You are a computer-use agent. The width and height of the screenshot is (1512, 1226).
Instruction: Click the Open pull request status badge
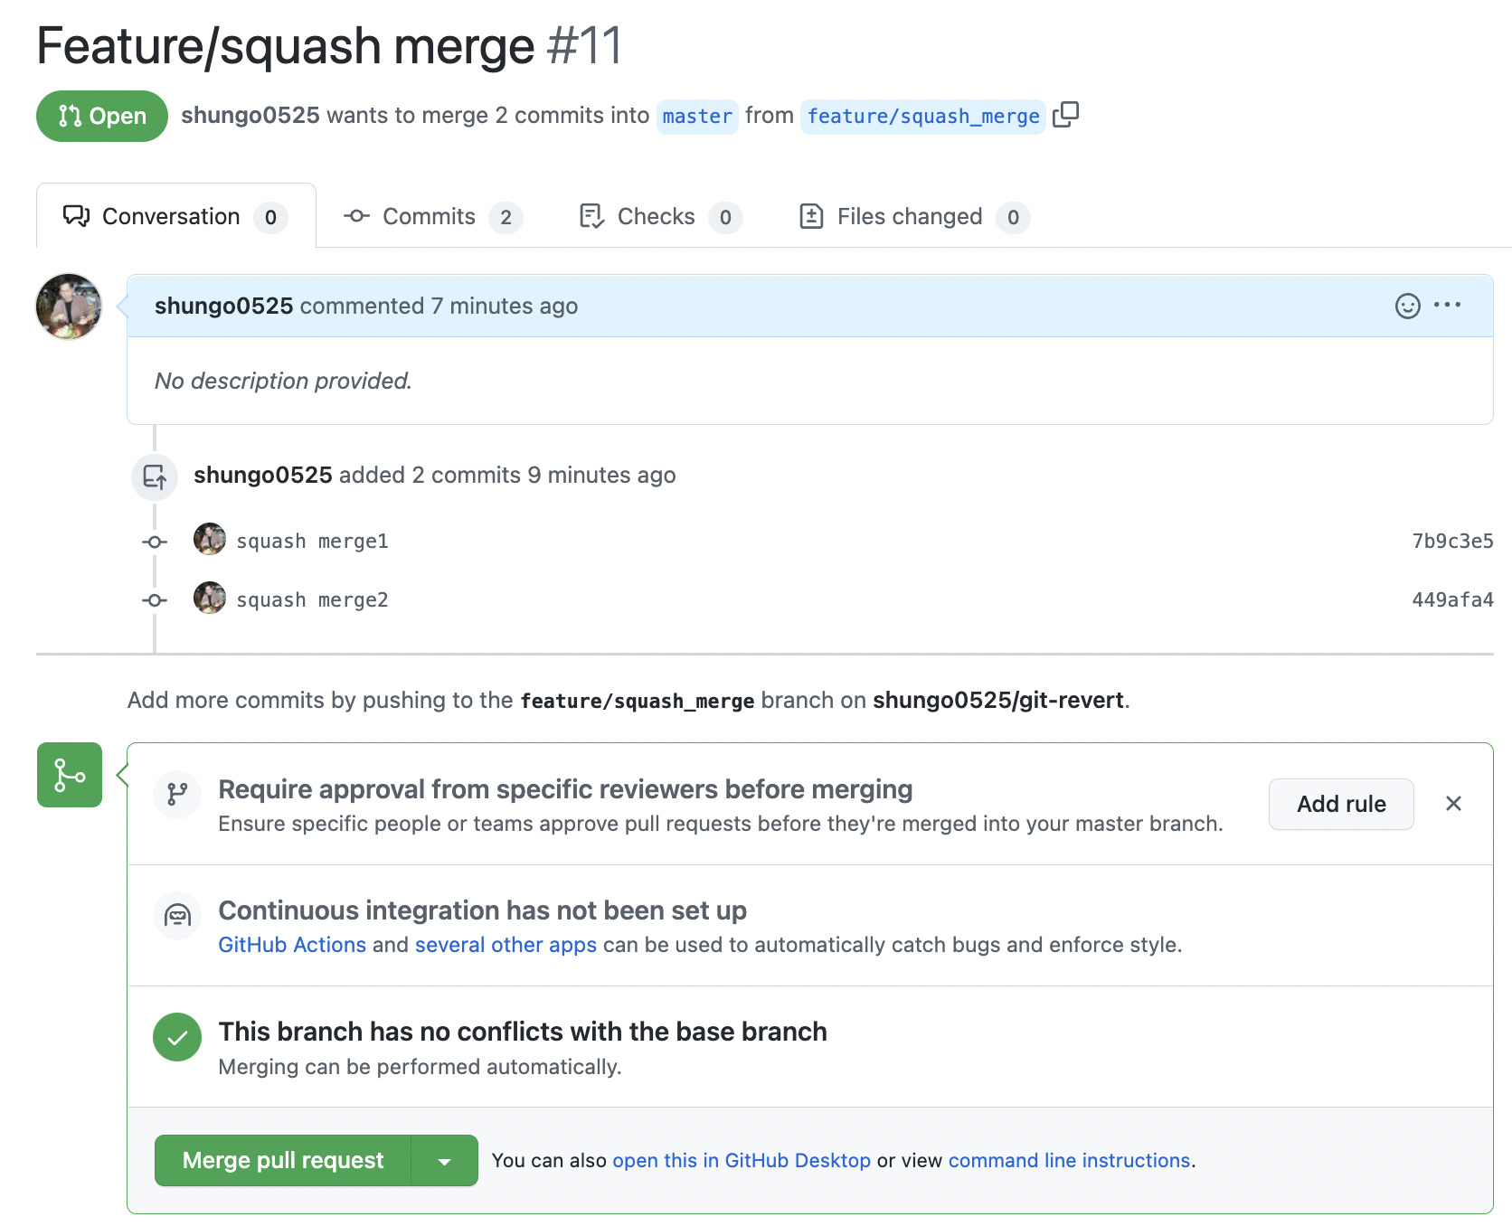[x=101, y=116]
